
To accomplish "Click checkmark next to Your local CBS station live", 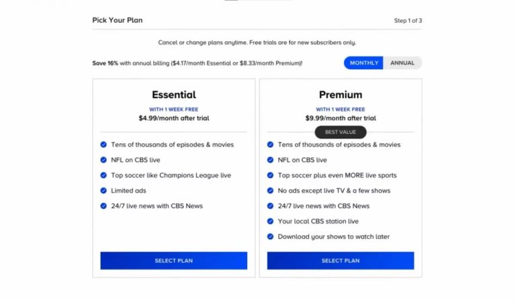I will coord(270,221).
